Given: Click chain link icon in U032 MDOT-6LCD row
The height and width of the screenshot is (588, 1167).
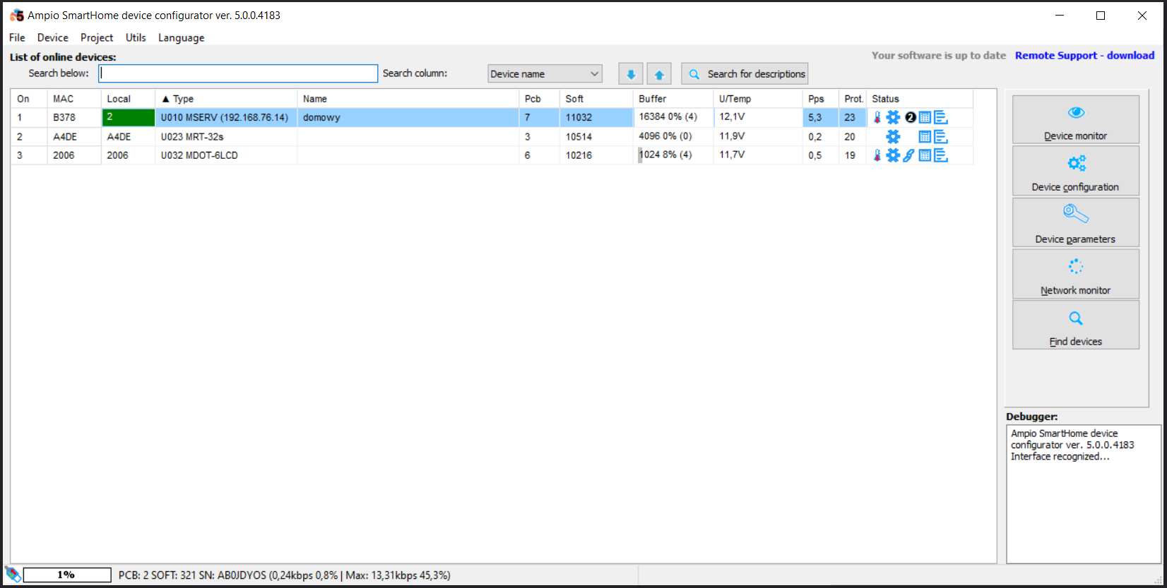Looking at the screenshot, I should [x=909, y=155].
